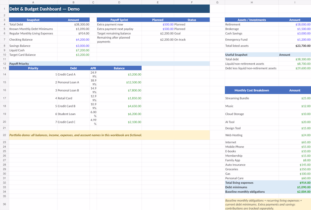Screen dimensions: 311x210
Task: Click the liquid/non-retirement assets value $8,700.00
Action: coord(304,64)
